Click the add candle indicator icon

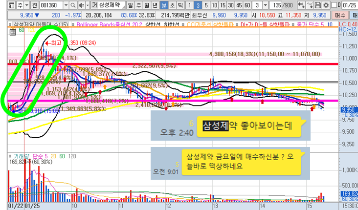[x=301, y=5]
